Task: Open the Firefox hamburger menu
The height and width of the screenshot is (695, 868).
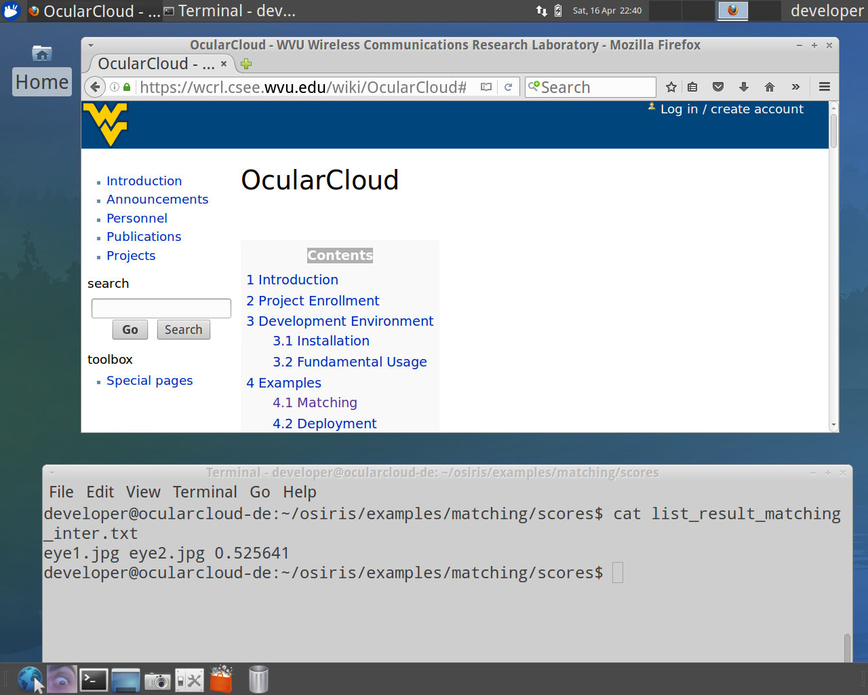Action: (825, 87)
